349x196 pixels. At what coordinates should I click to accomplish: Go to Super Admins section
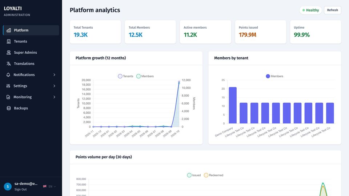click(x=31, y=52)
